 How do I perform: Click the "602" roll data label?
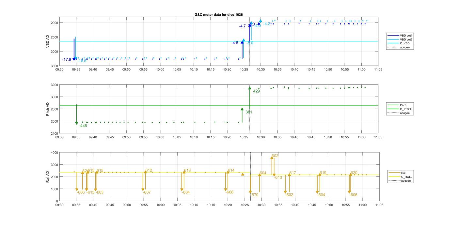pyautogui.click(x=275, y=156)
